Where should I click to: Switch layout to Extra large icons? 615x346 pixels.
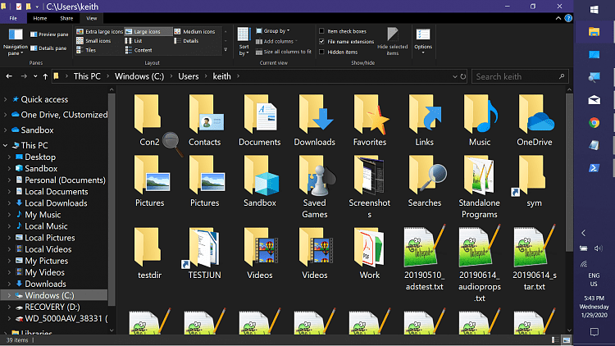99,31
